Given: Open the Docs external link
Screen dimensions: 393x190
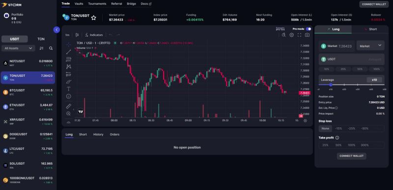Looking at the screenshot, I should click(x=146, y=4).
